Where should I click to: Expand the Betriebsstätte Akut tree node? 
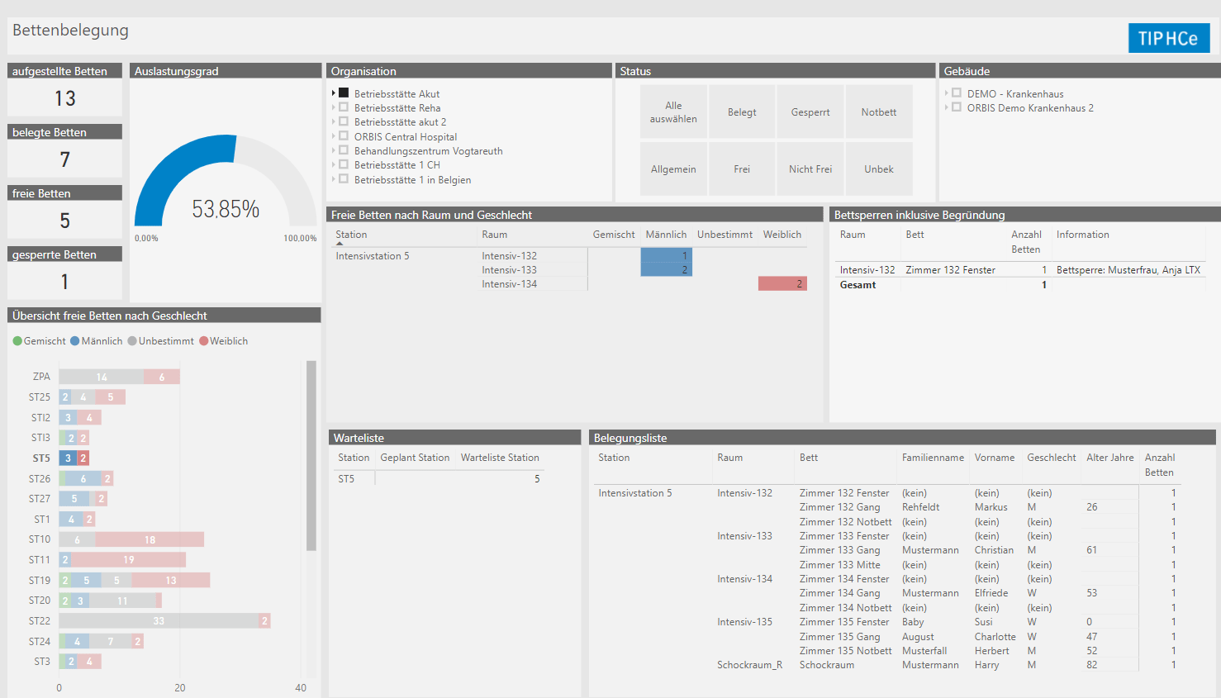[x=334, y=93]
